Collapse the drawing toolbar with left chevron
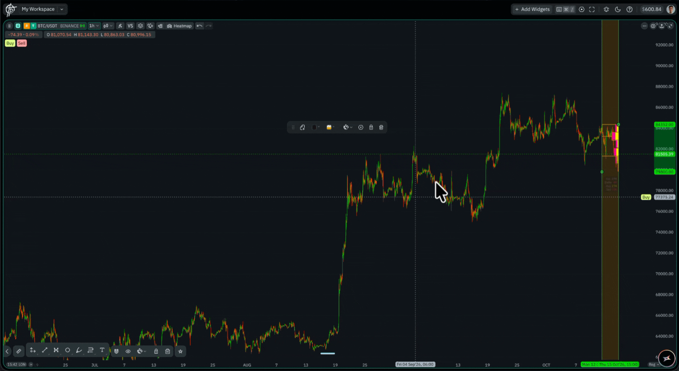679x371 pixels. click(x=7, y=351)
